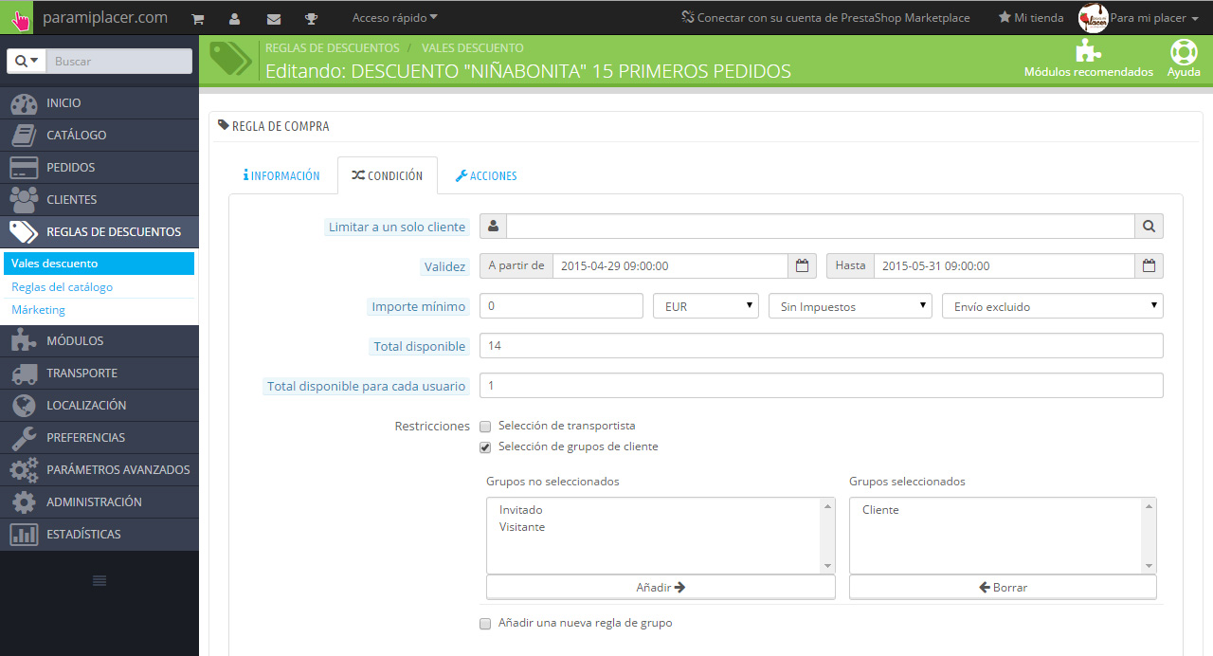Click the trophy icon in top bar
The height and width of the screenshot is (656, 1213).
pos(311,18)
